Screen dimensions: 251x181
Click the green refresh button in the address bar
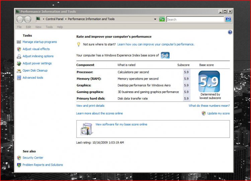point(162,19)
